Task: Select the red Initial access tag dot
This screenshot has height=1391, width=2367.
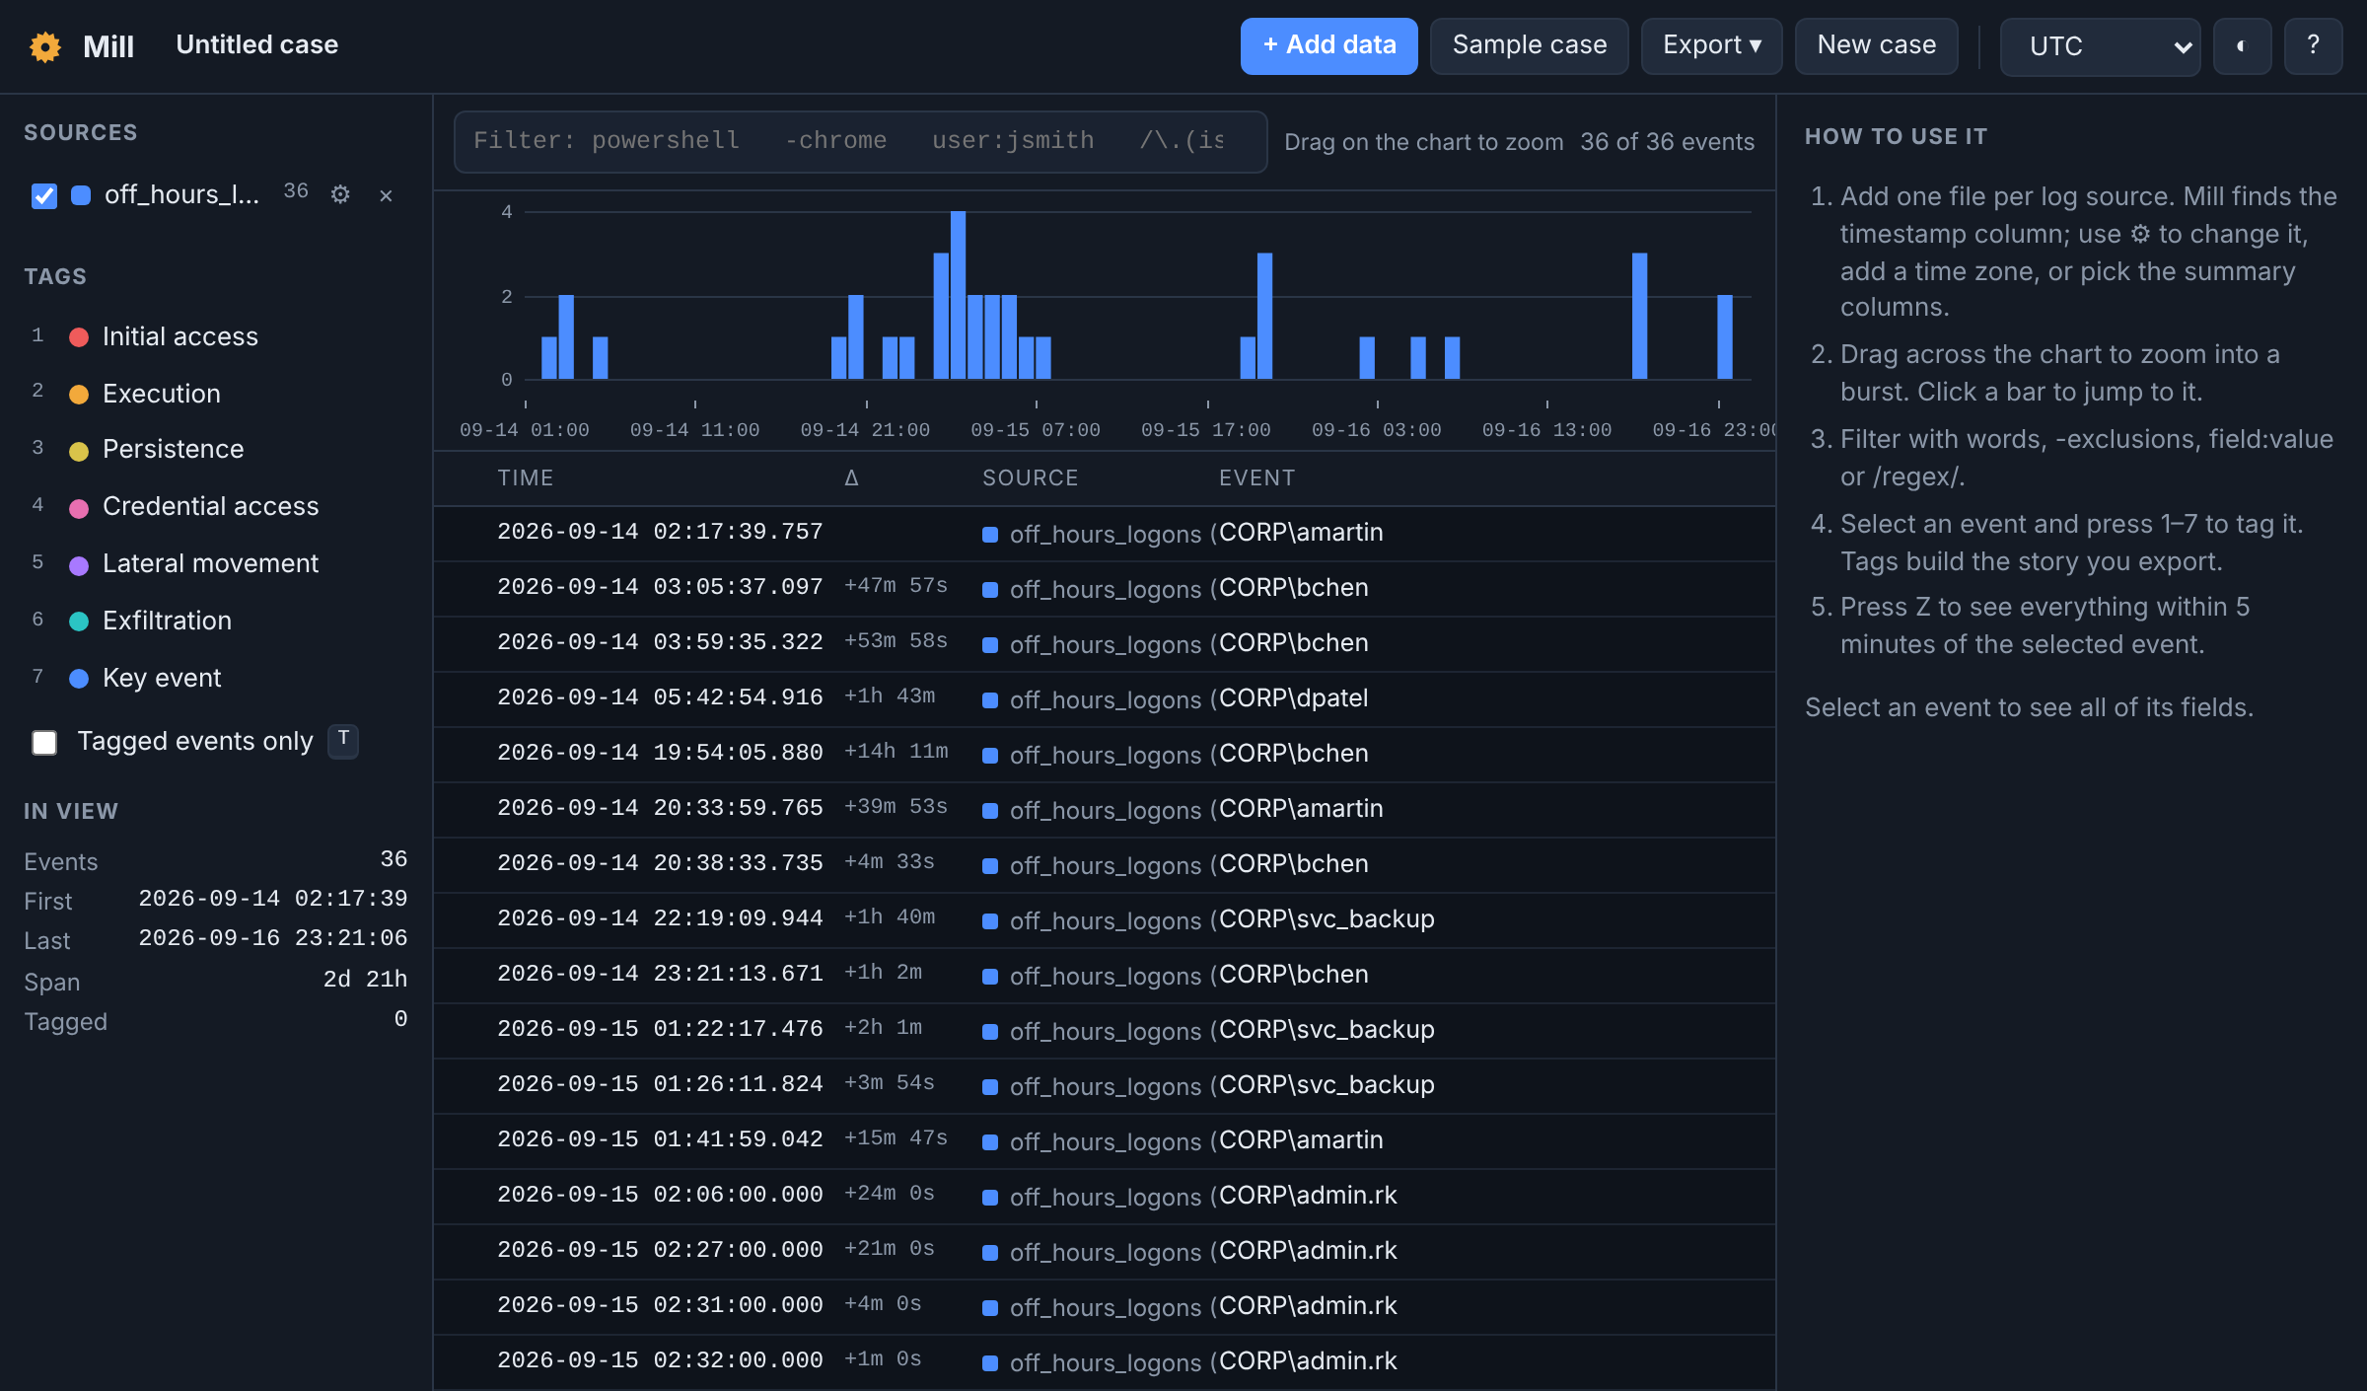Action: 79,337
